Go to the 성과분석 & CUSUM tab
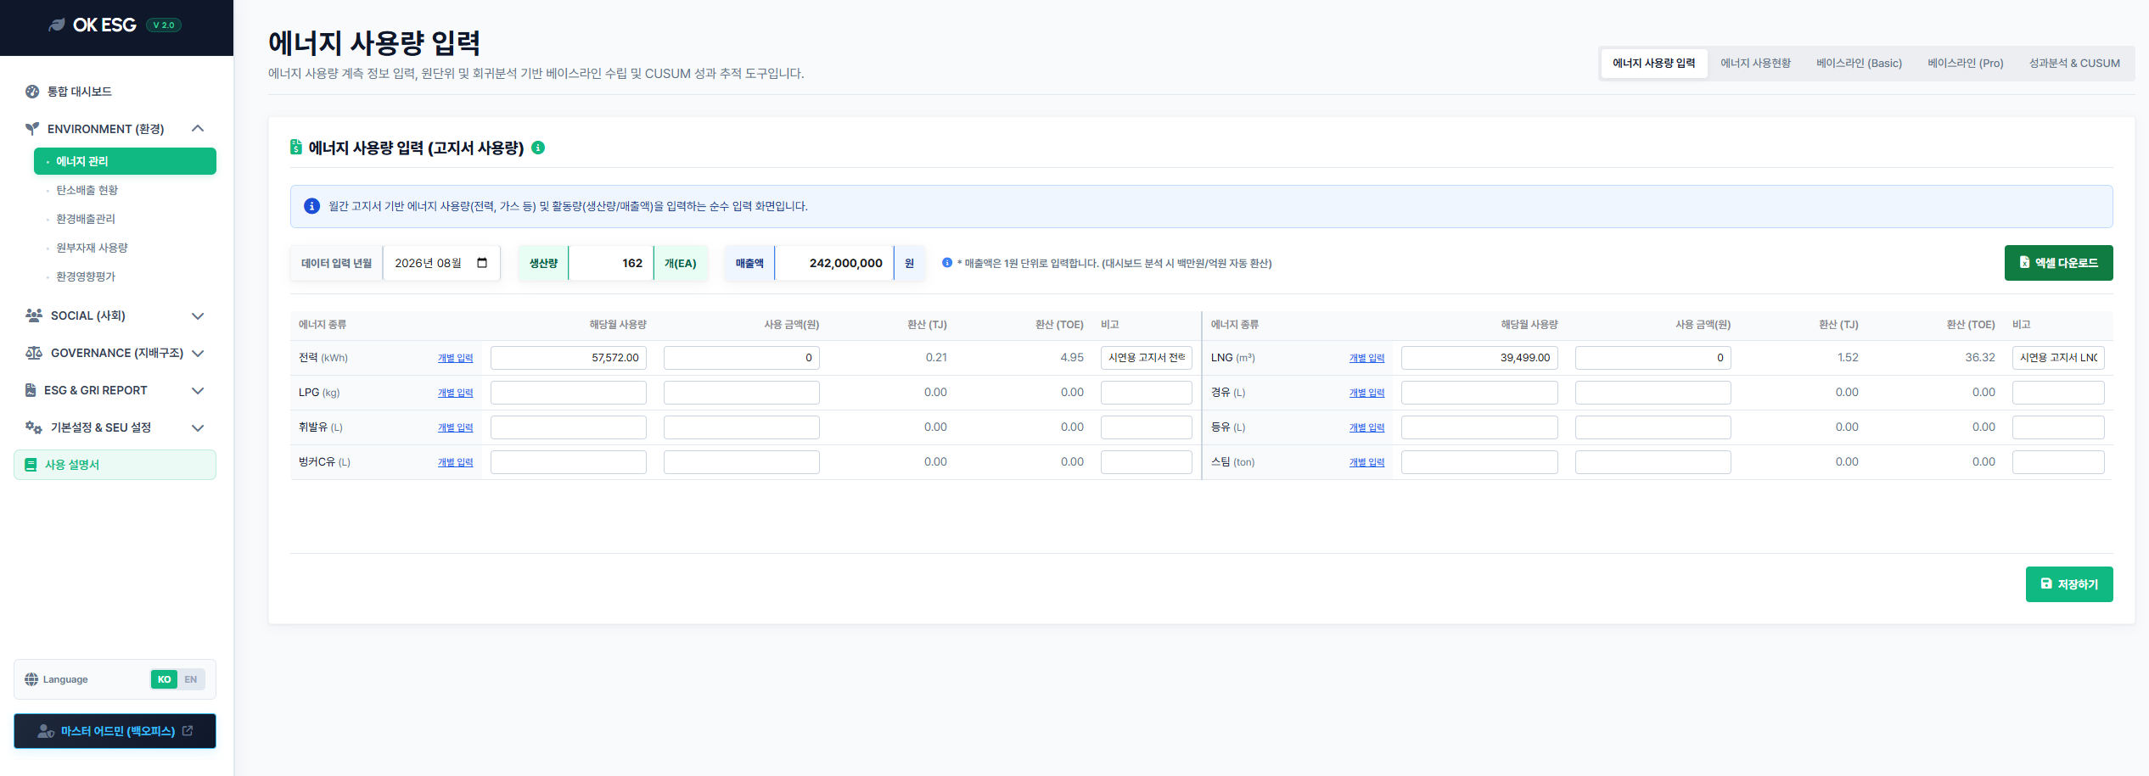This screenshot has height=776, width=2149. point(2074,64)
